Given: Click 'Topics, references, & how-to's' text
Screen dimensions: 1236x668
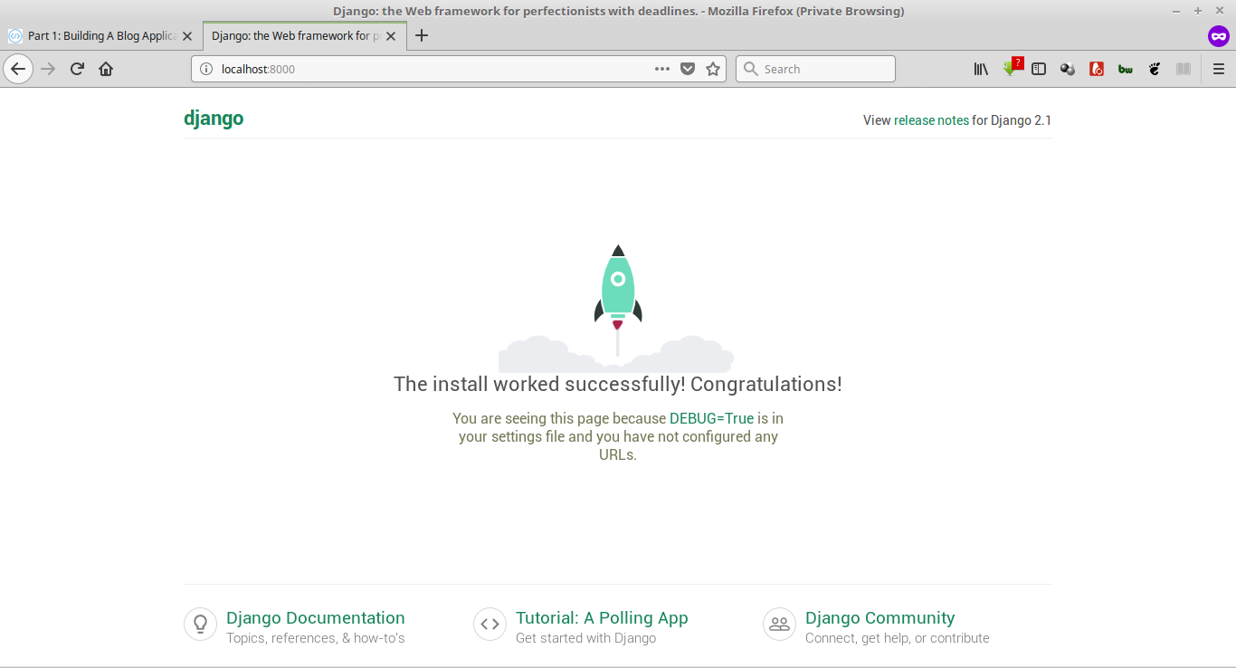Looking at the screenshot, I should [x=316, y=638].
